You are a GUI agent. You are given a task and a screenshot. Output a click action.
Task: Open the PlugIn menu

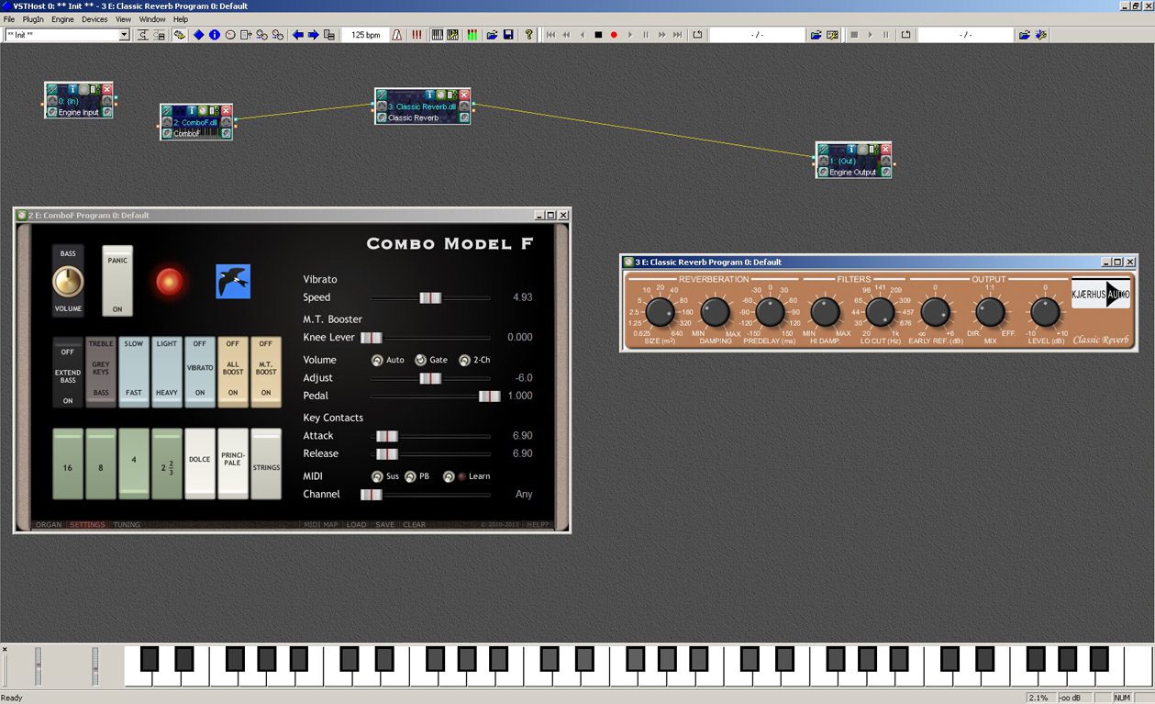click(33, 19)
